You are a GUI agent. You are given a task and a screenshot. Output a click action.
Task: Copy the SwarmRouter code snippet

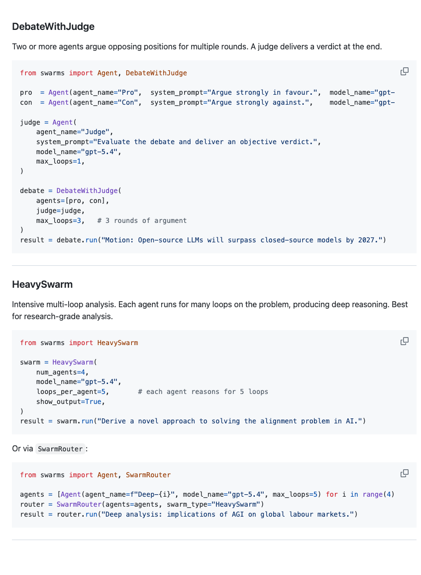pyautogui.click(x=404, y=473)
